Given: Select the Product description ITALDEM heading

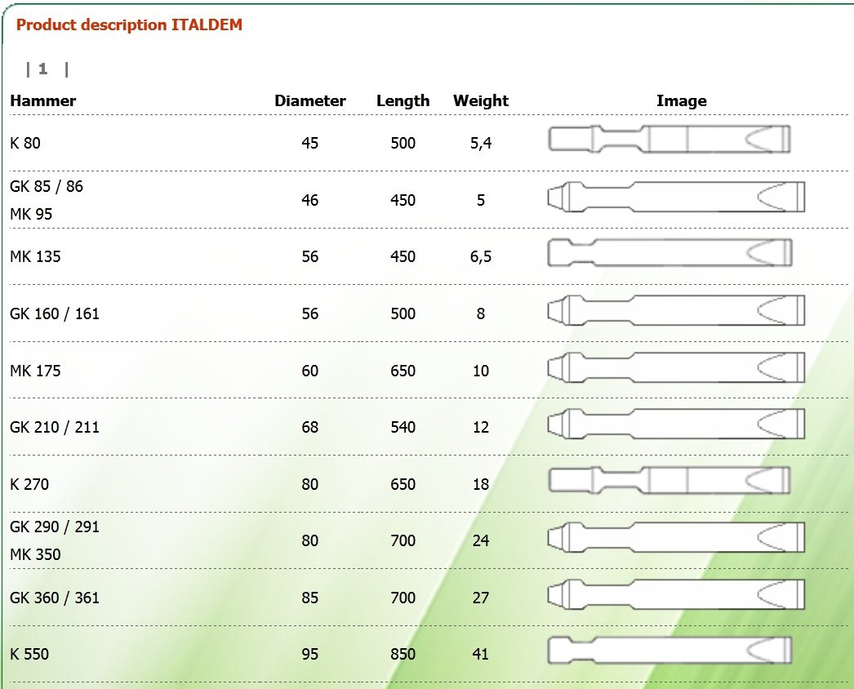Looking at the screenshot, I should [x=129, y=25].
